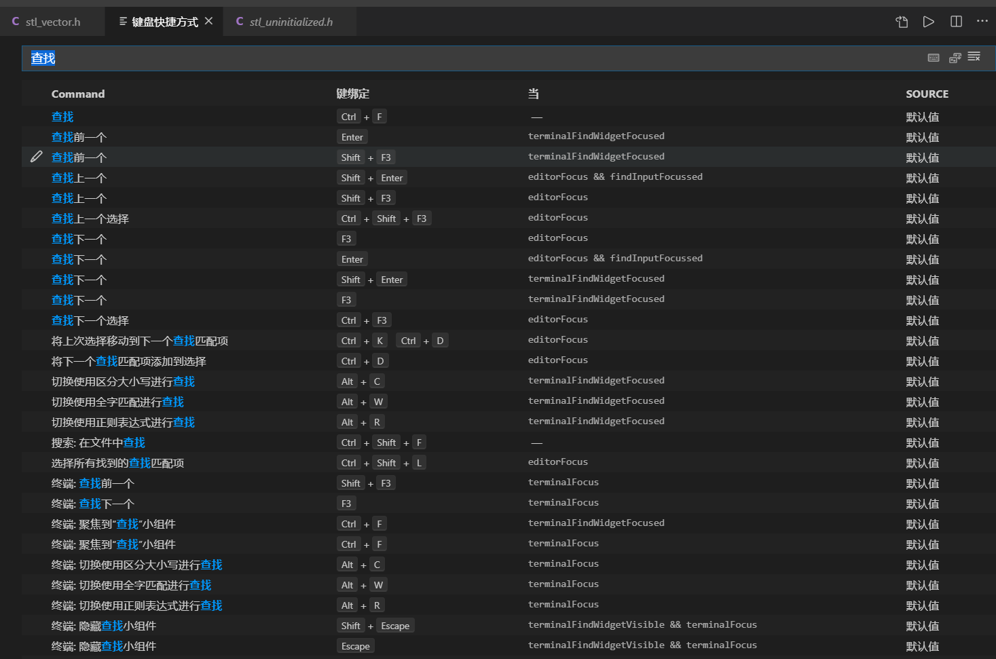Edit the highlighted keybinding via pencil icon
The image size is (996, 659).
click(36, 156)
